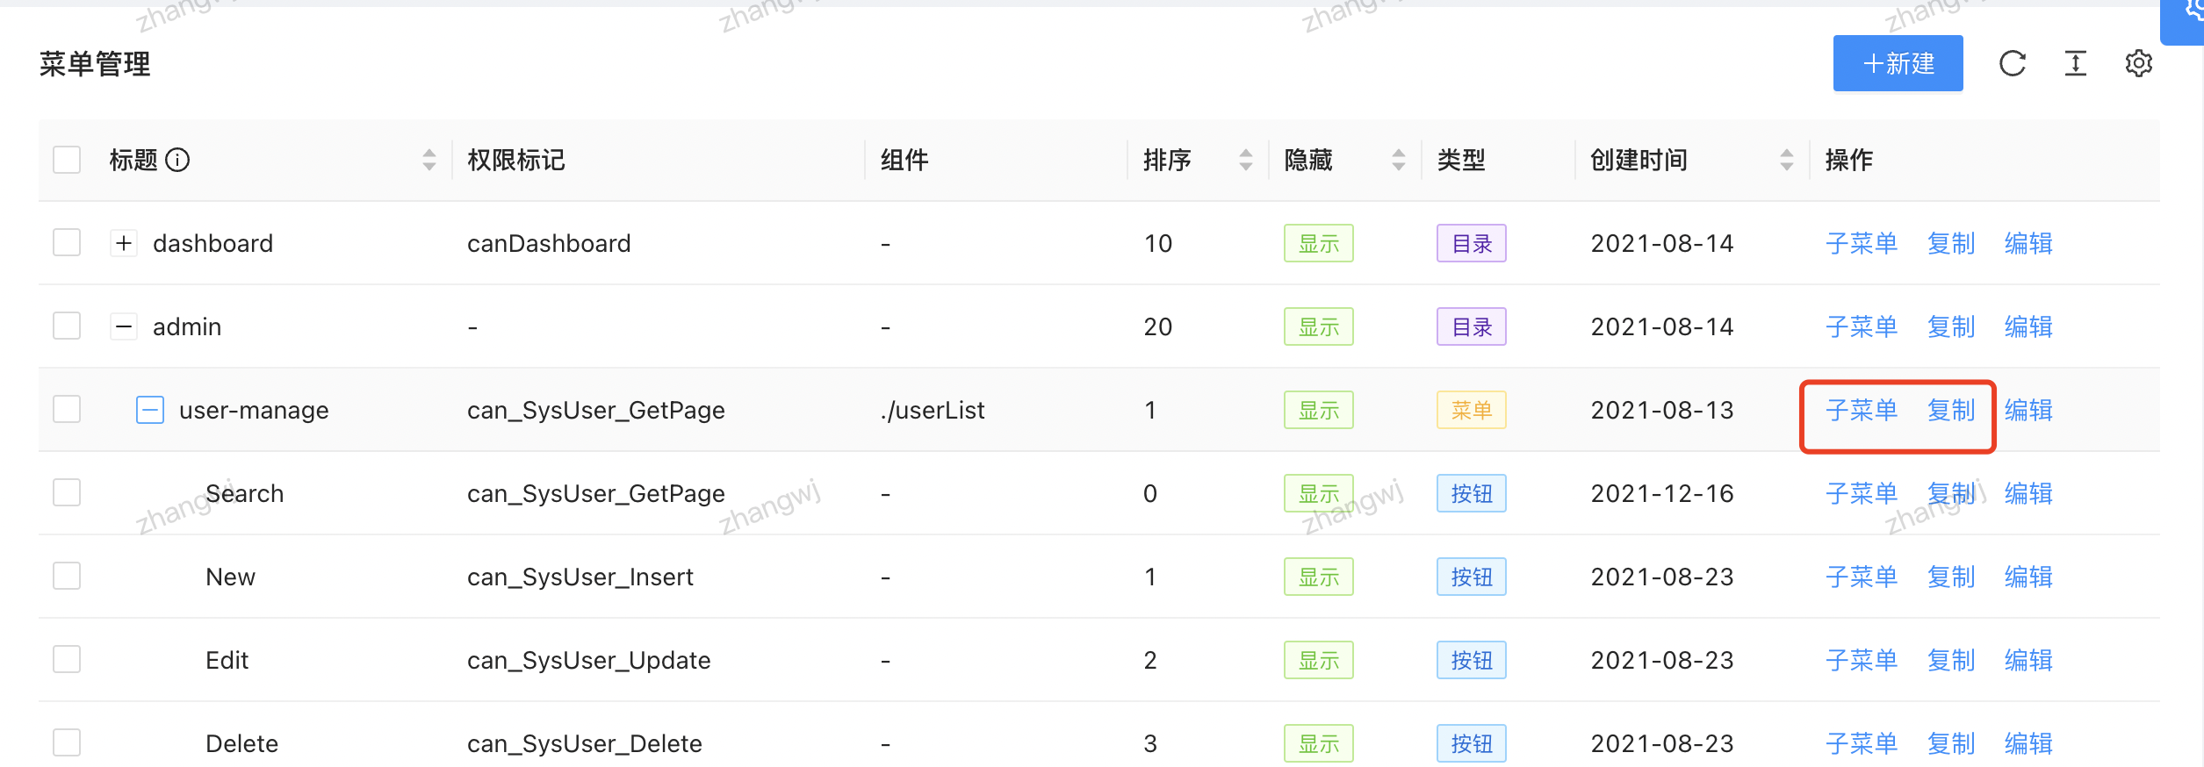Sort by the 创建时间 column arrows

pos(1786,160)
